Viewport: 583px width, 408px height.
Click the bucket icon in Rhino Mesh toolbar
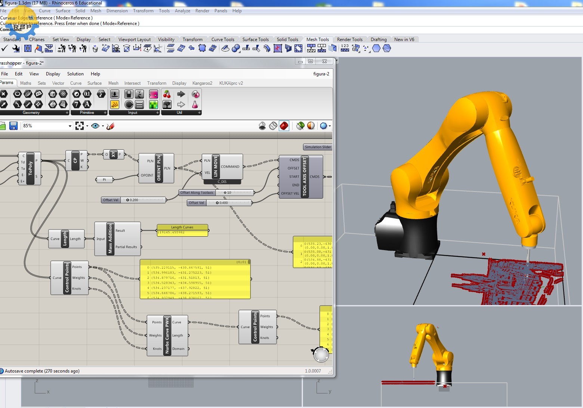(x=95, y=48)
